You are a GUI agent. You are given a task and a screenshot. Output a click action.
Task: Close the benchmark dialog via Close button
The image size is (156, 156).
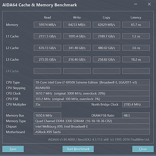click(x=143, y=149)
